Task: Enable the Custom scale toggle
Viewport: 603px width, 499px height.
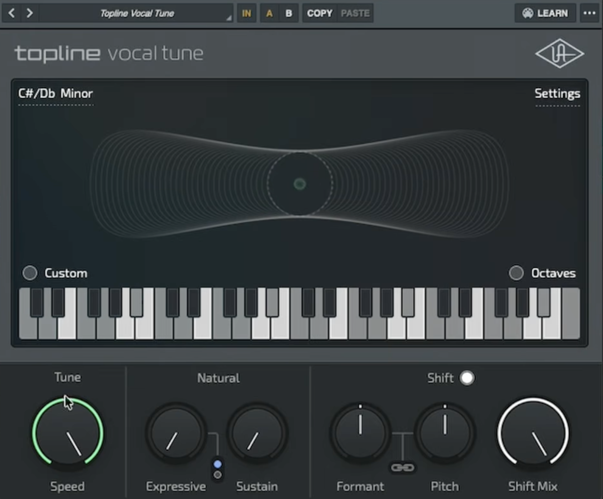Action: pyautogui.click(x=30, y=273)
